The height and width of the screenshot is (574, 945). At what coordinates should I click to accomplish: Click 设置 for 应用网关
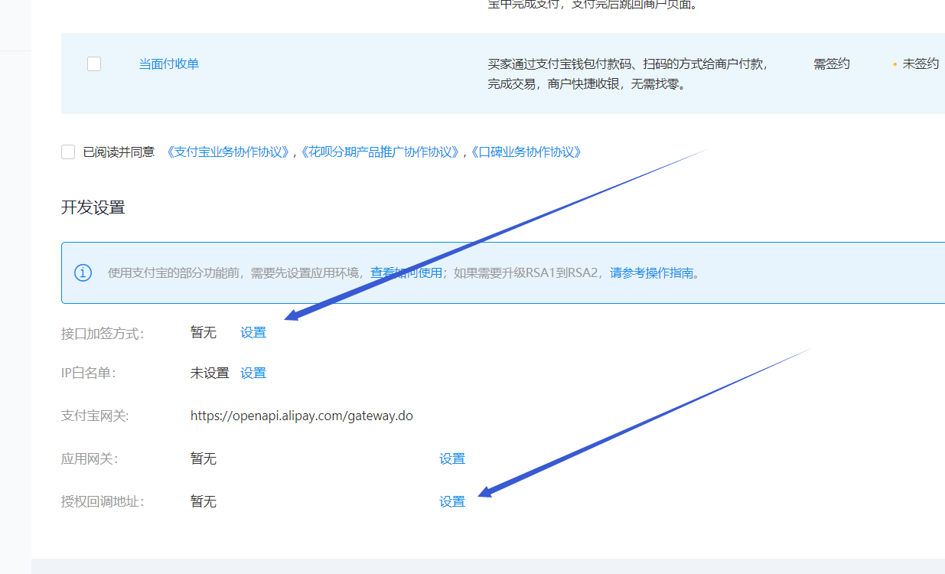click(x=452, y=458)
